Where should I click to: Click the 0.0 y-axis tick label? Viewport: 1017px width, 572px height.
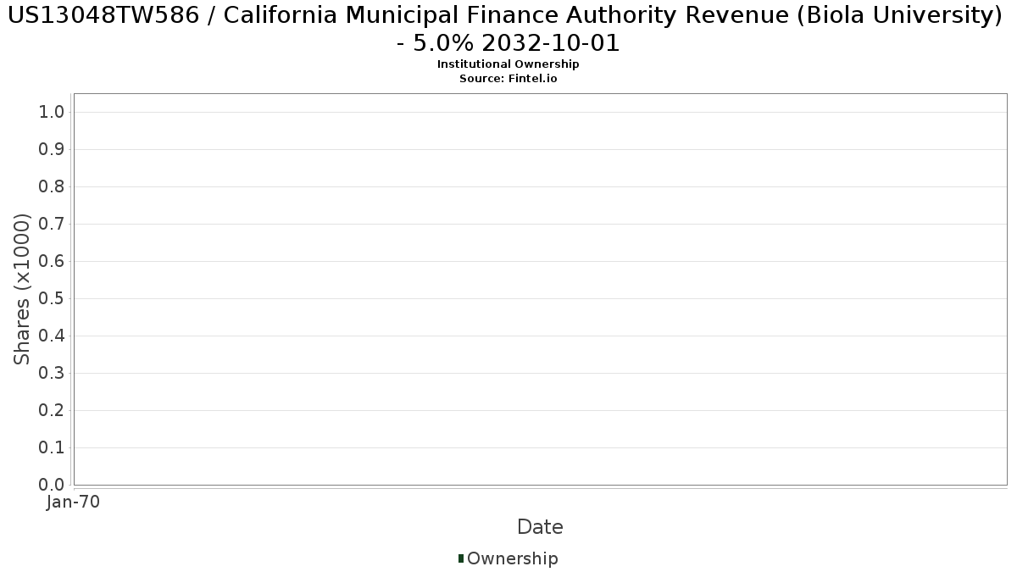pos(52,485)
